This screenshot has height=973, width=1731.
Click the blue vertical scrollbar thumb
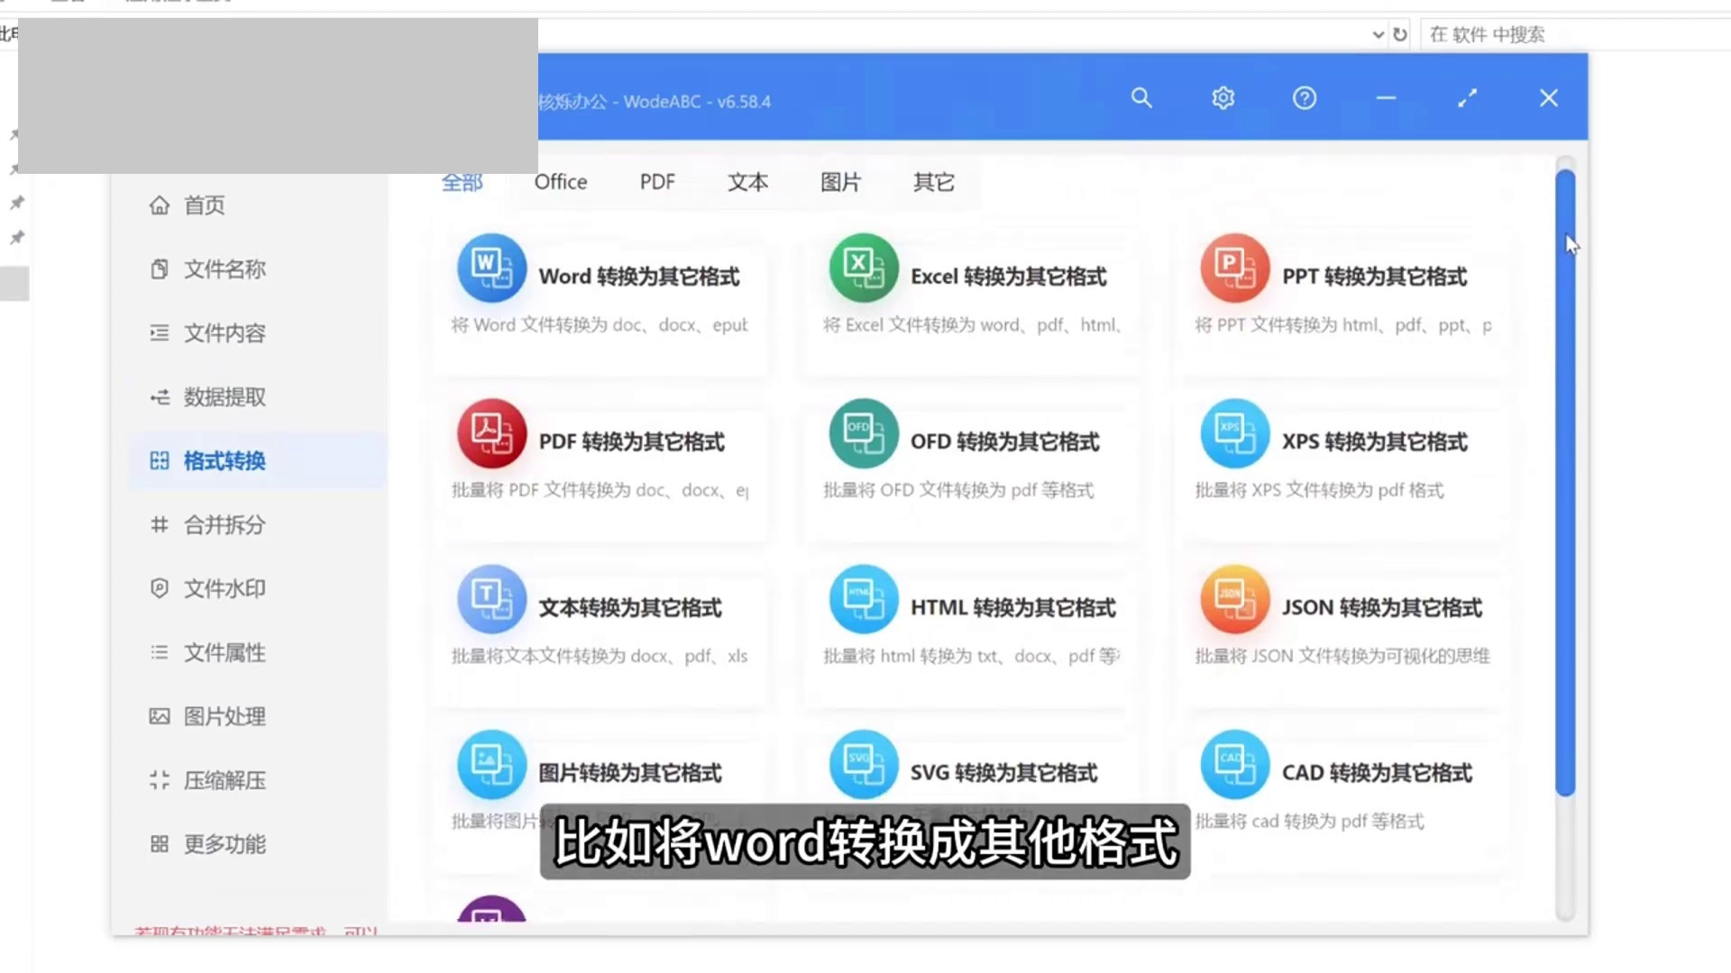pos(1565,482)
